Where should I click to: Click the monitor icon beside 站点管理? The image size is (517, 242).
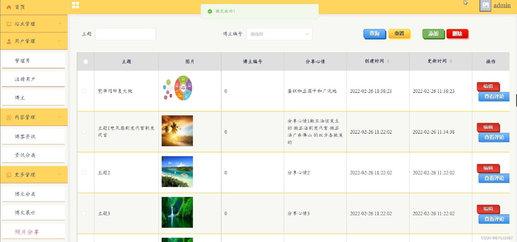tap(9, 24)
